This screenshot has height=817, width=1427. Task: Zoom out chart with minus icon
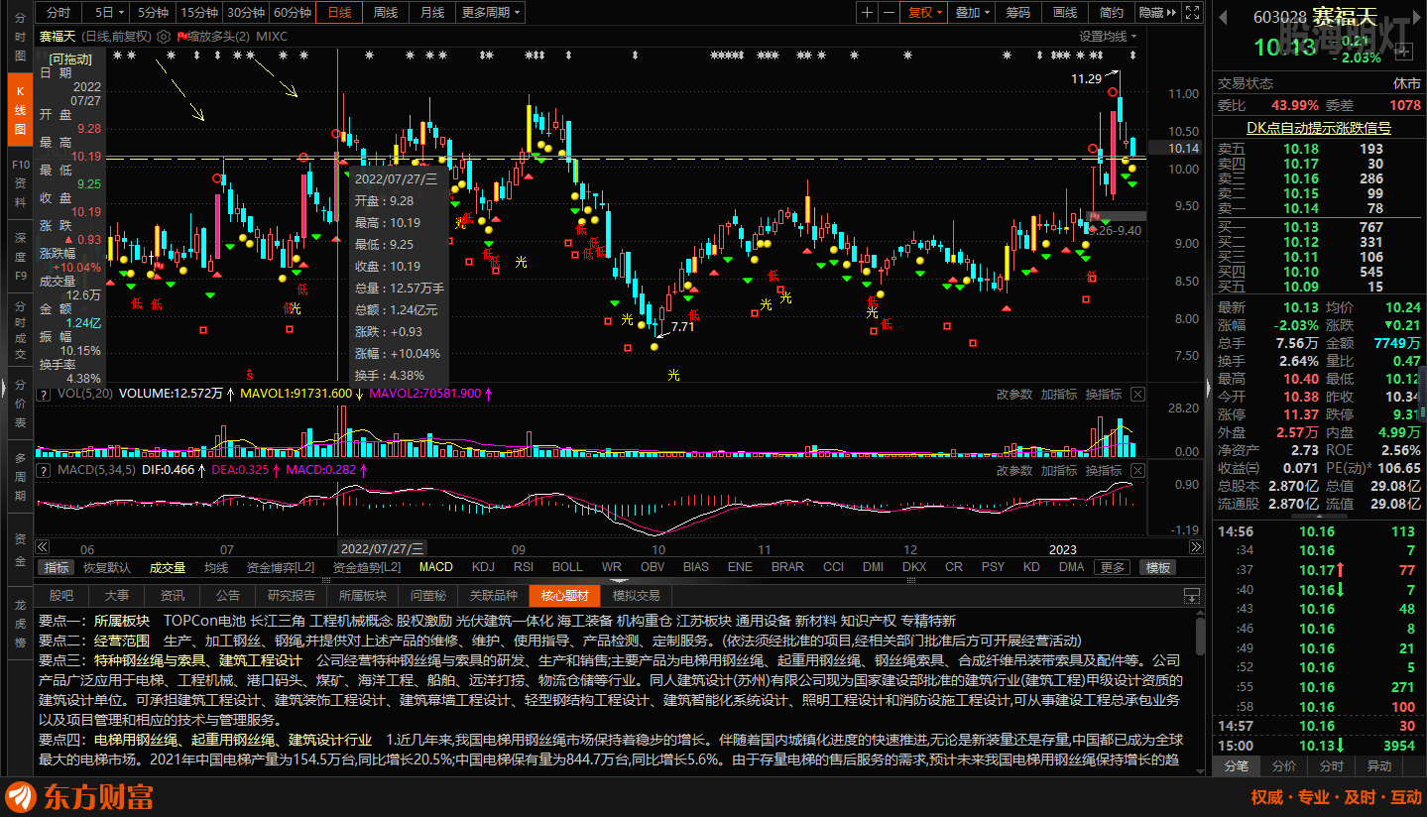click(x=890, y=12)
